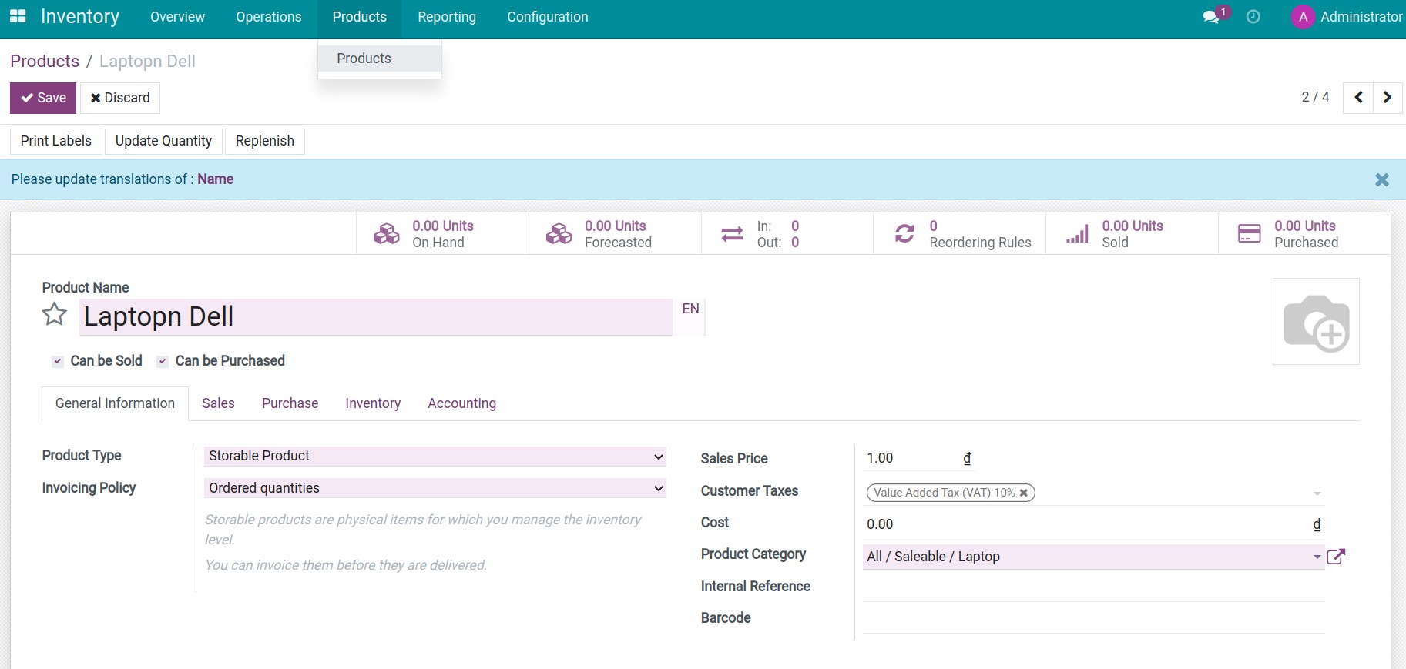The width and height of the screenshot is (1406, 669).
Task: Mark product as favorite with star
Action: coord(55,315)
